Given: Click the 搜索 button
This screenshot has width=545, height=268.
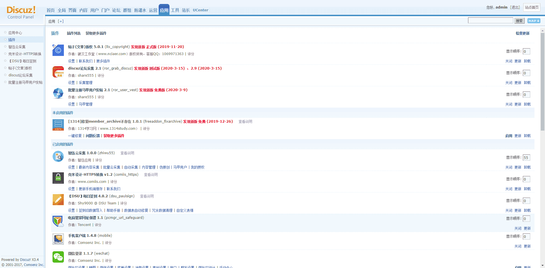Looking at the screenshot, I should 519,21.
